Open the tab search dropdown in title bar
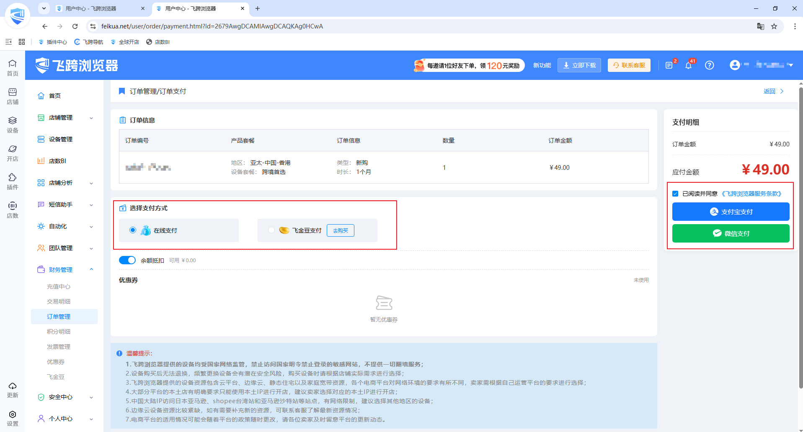 coord(44,8)
